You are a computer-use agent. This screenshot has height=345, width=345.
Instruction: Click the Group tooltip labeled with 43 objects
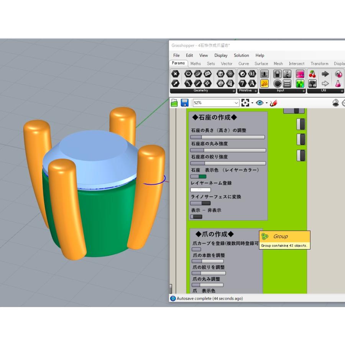pyautogui.click(x=284, y=239)
